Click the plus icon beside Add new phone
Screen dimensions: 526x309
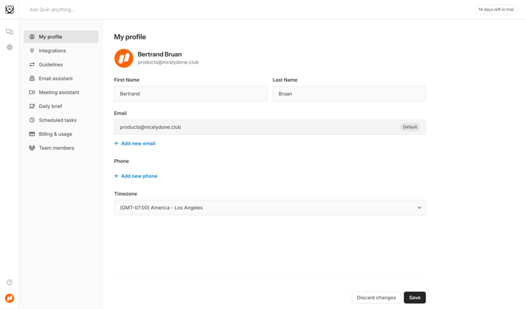click(x=116, y=176)
